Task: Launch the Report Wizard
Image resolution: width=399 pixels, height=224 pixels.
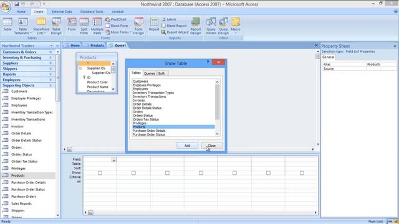Action: [175, 32]
